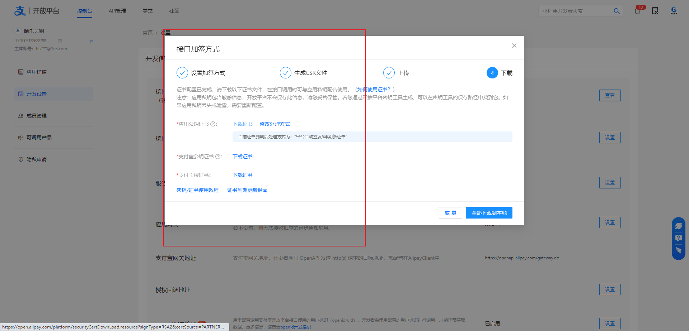This screenshot has height=331, width=689.
Task: Click the 开发设置 sidebar icon
Action: tap(21, 94)
